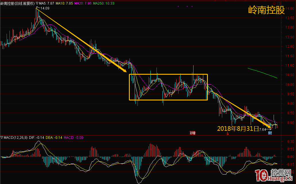Image resolution: width=296 pixels, height=184 pixels.
Task: Click the split-window icon beside the diamond
Action: pos(279,3)
